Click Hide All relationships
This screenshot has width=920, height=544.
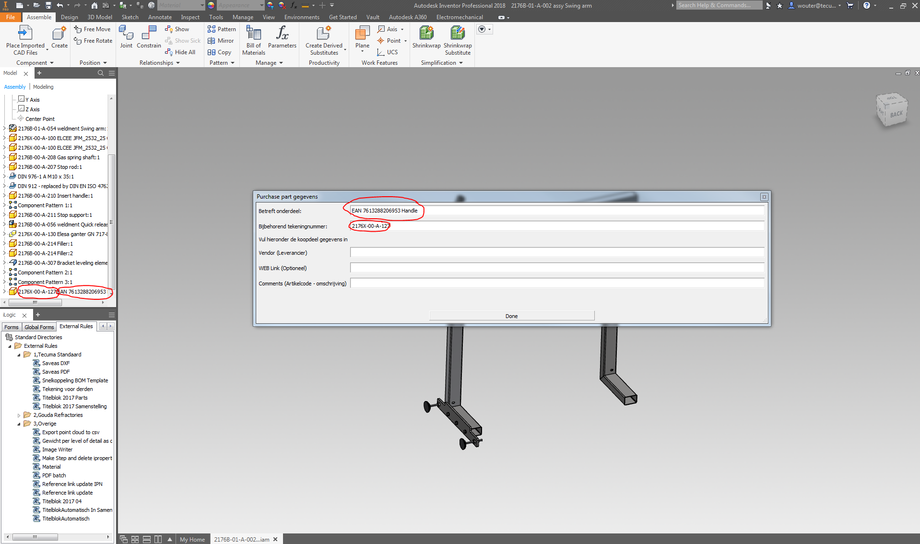click(x=180, y=52)
